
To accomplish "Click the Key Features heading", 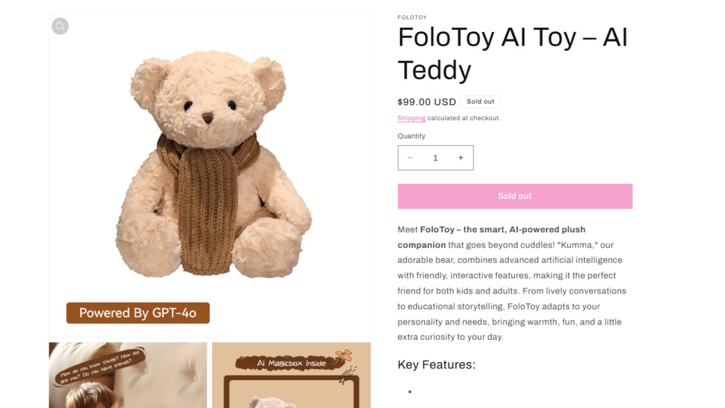I will [x=437, y=364].
